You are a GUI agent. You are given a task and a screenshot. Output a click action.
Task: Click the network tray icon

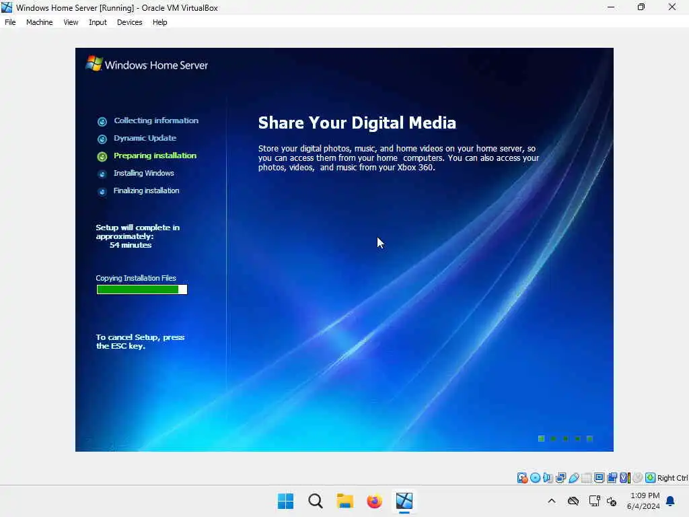[594, 501]
